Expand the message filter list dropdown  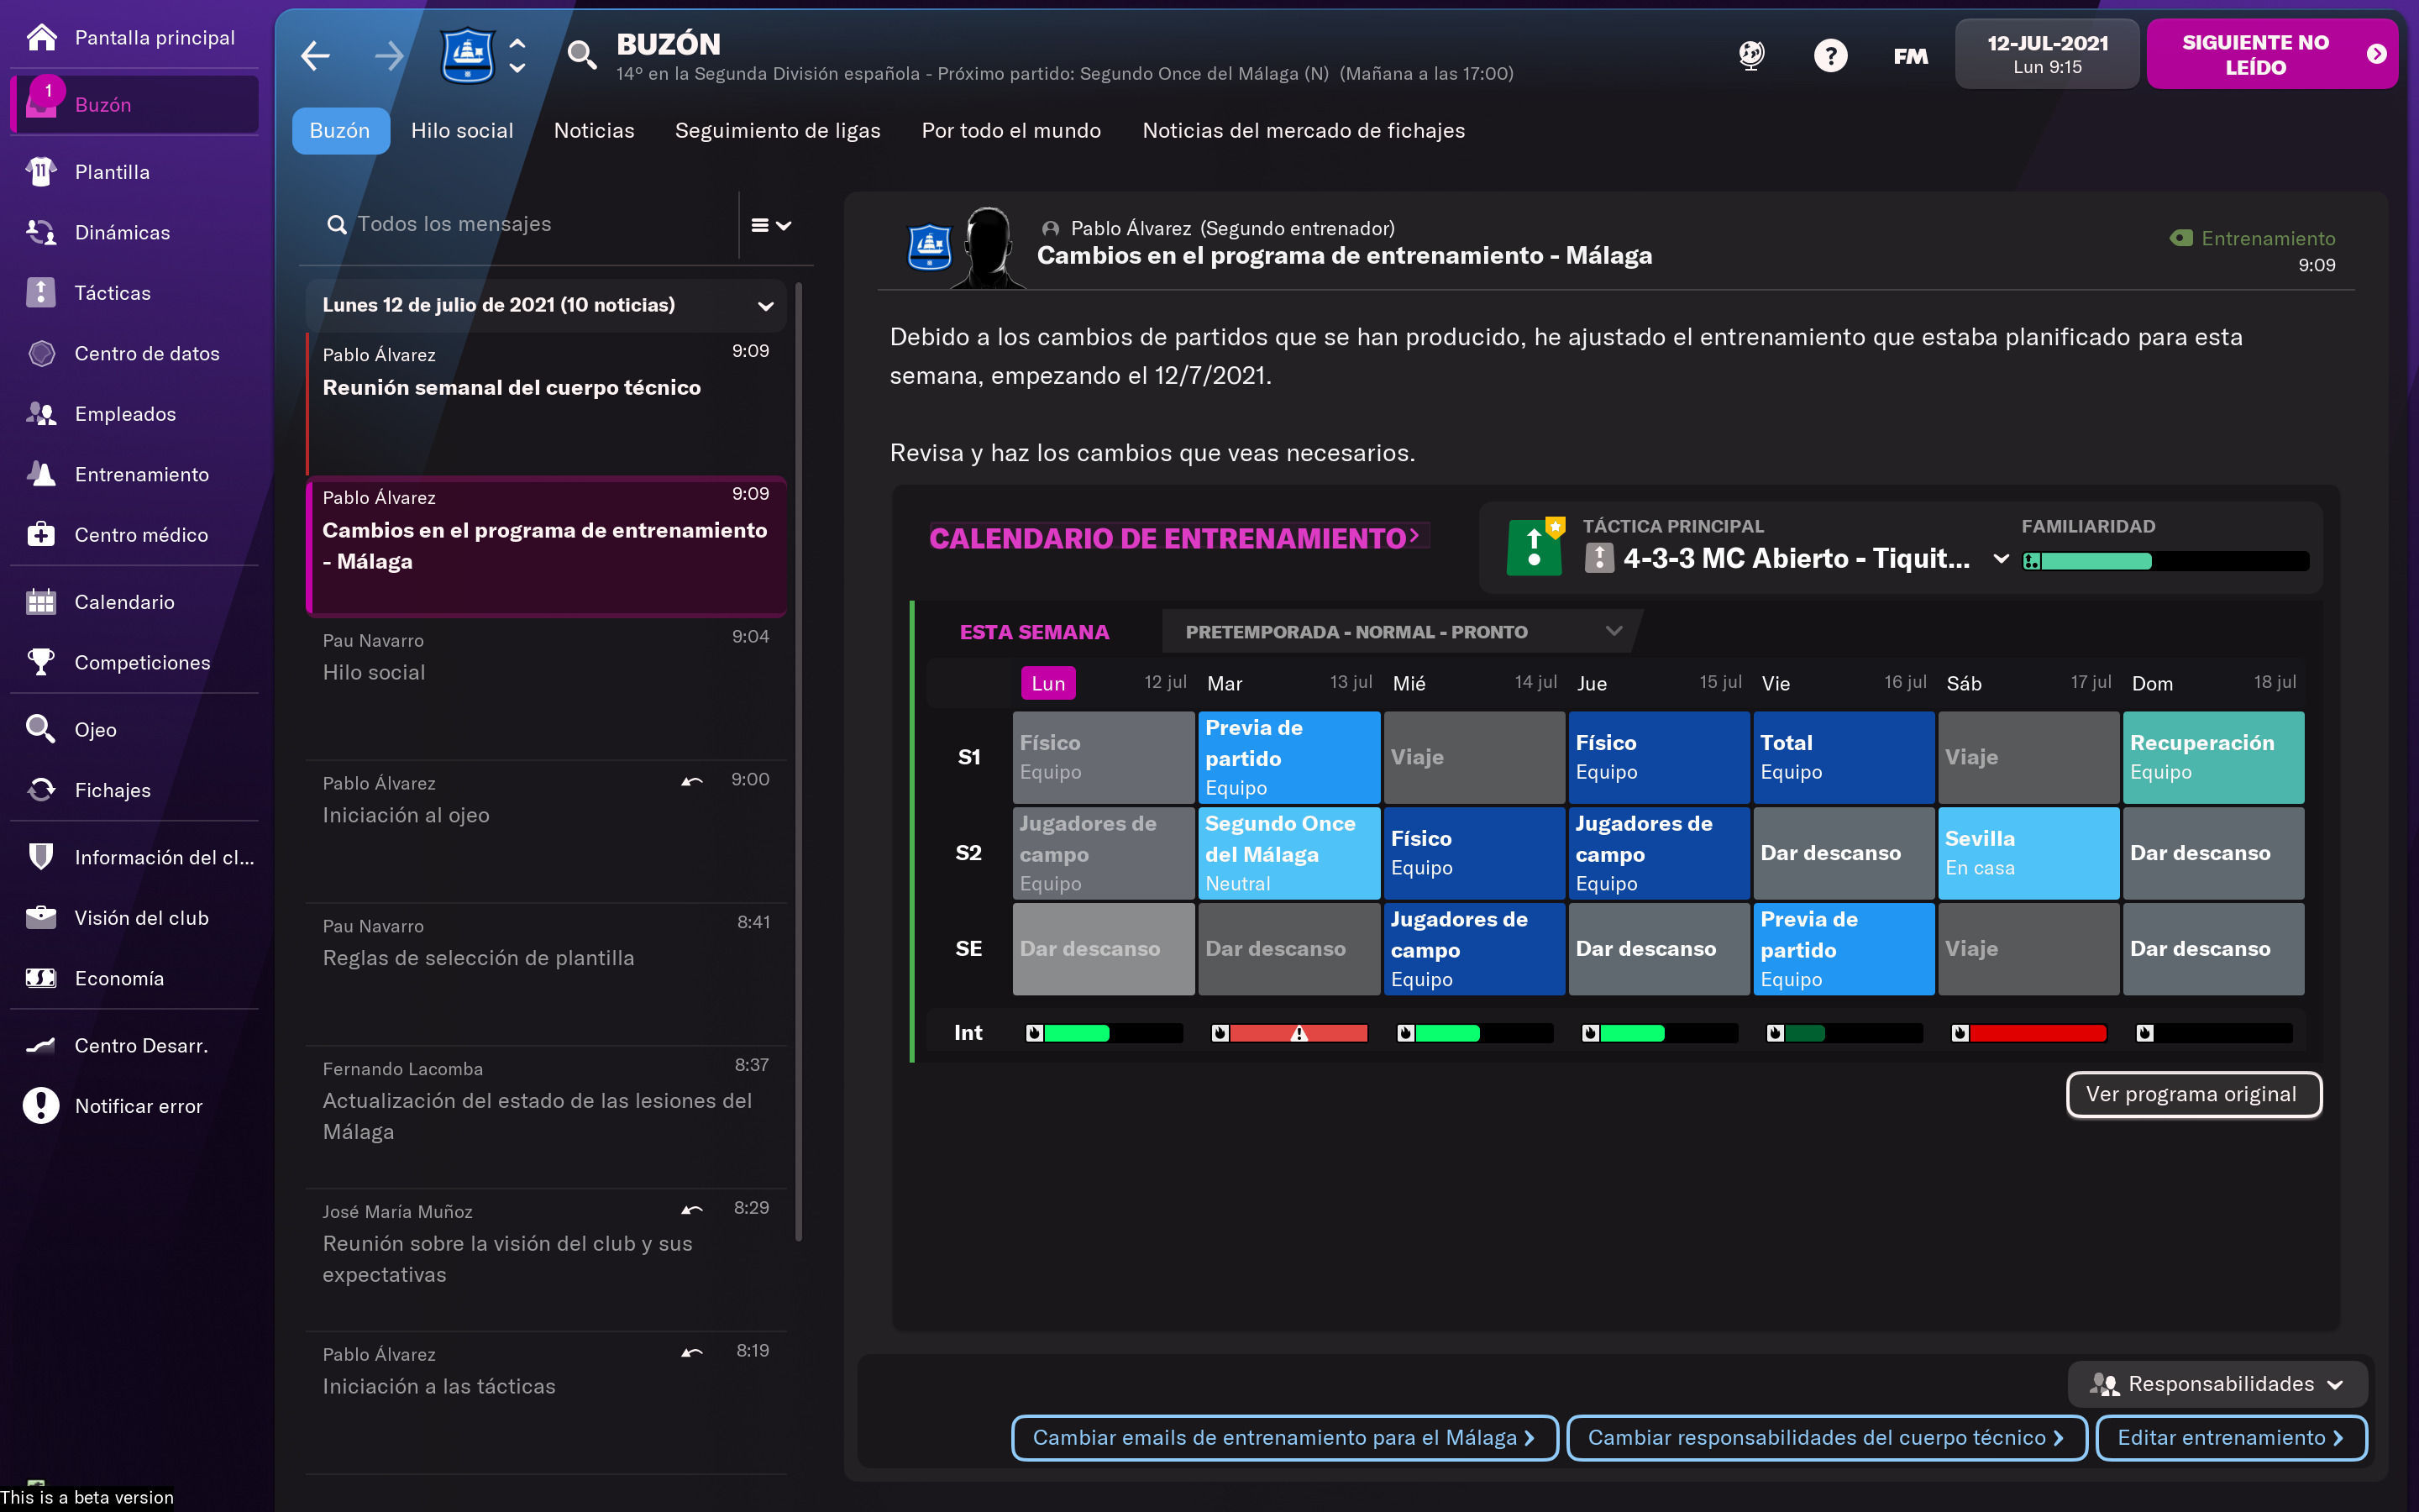coord(771,226)
